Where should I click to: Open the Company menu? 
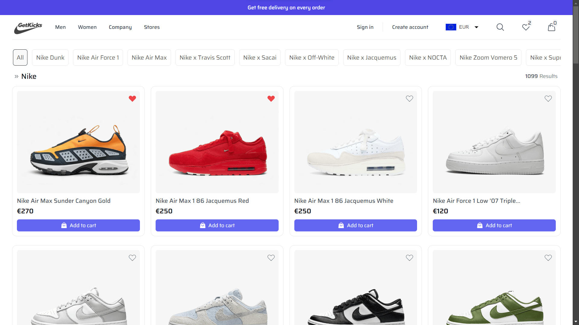pos(120,27)
